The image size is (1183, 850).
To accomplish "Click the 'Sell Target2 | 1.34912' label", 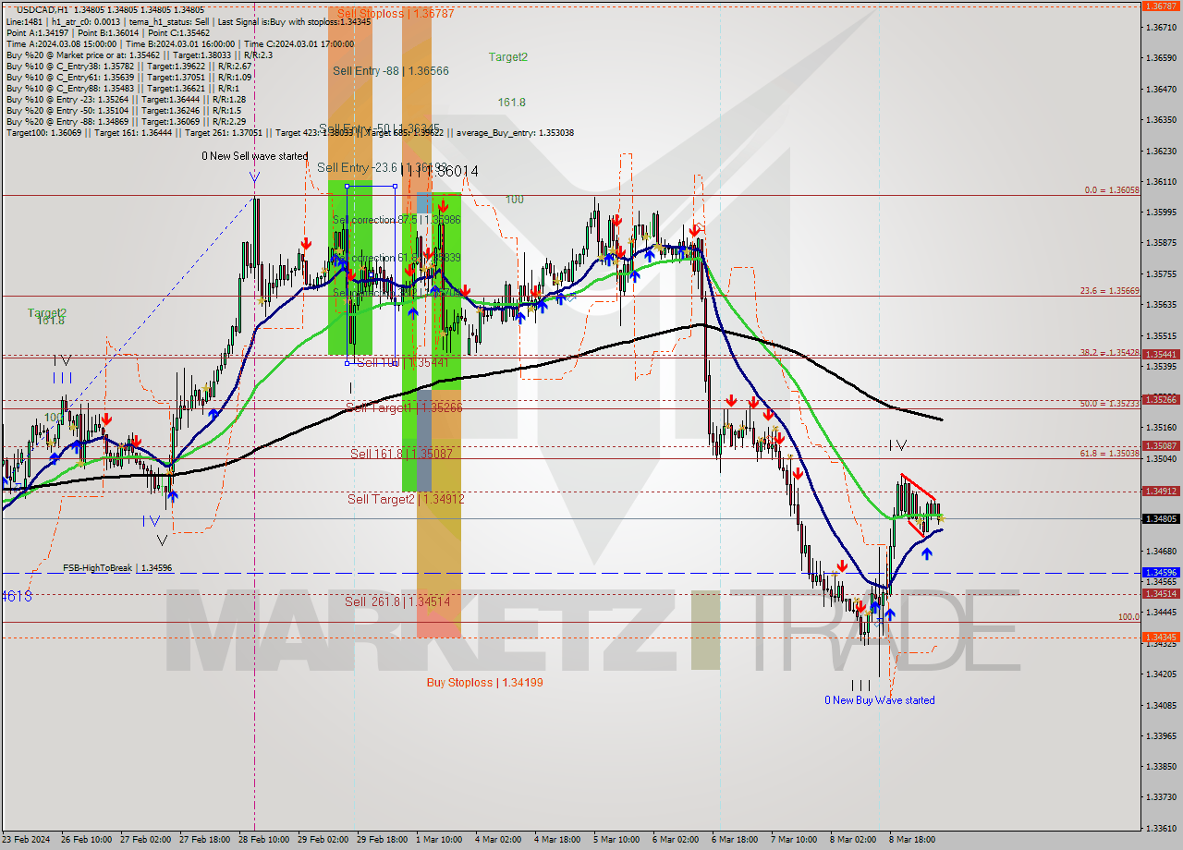I will point(406,499).
